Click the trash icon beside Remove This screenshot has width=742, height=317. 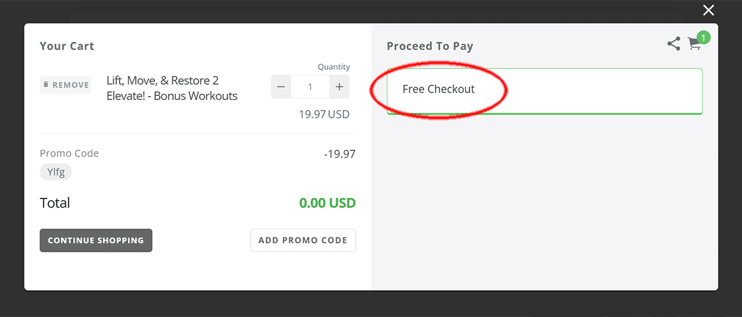pyautogui.click(x=46, y=85)
